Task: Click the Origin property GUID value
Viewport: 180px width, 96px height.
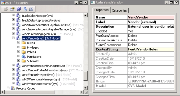Action: point(151,81)
